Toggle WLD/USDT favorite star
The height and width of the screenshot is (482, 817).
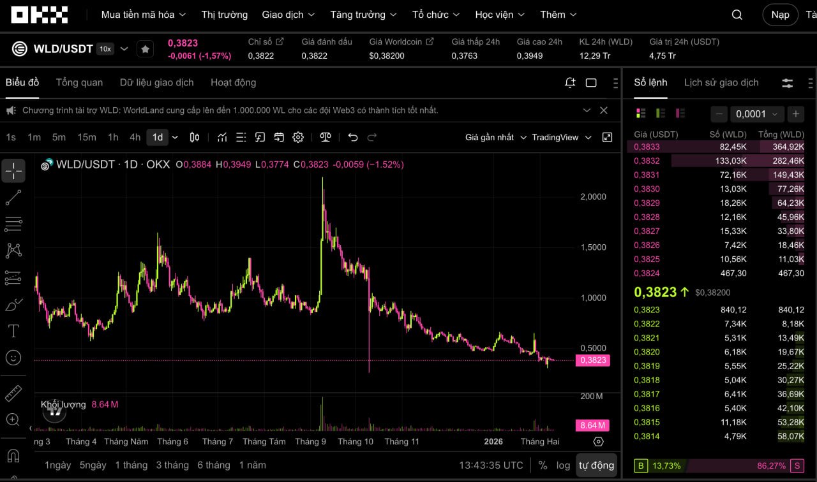(x=146, y=49)
